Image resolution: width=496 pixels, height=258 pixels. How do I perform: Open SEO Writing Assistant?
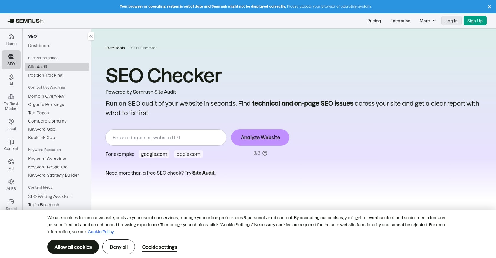(x=57, y=196)
